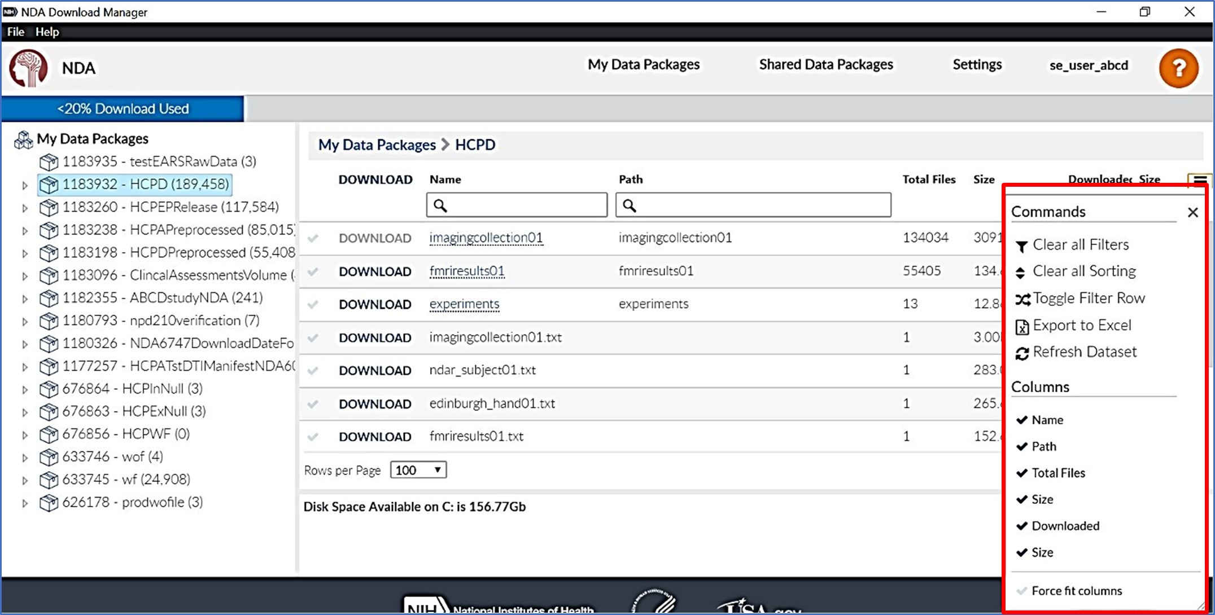Click Clear all Filters funnel icon
The height and width of the screenshot is (615, 1215).
[x=1021, y=246]
